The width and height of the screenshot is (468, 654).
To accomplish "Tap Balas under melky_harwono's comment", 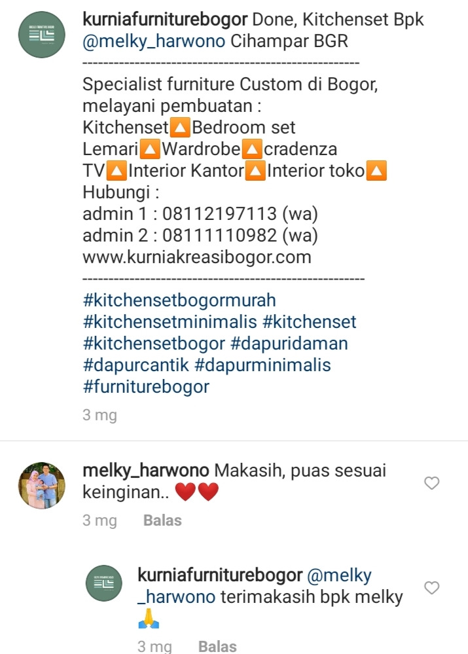I will pos(162,520).
